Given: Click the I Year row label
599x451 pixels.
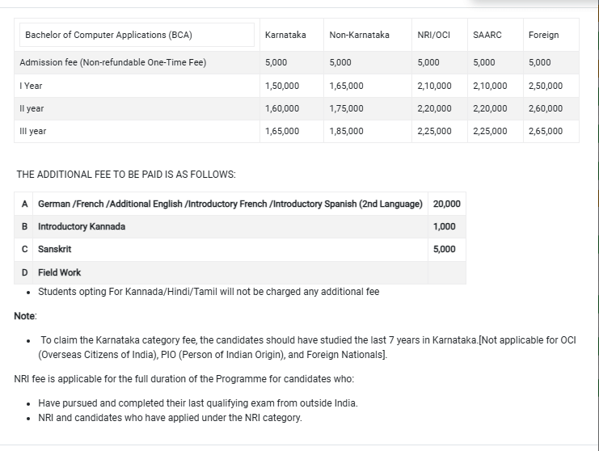Looking at the screenshot, I should (x=31, y=86).
